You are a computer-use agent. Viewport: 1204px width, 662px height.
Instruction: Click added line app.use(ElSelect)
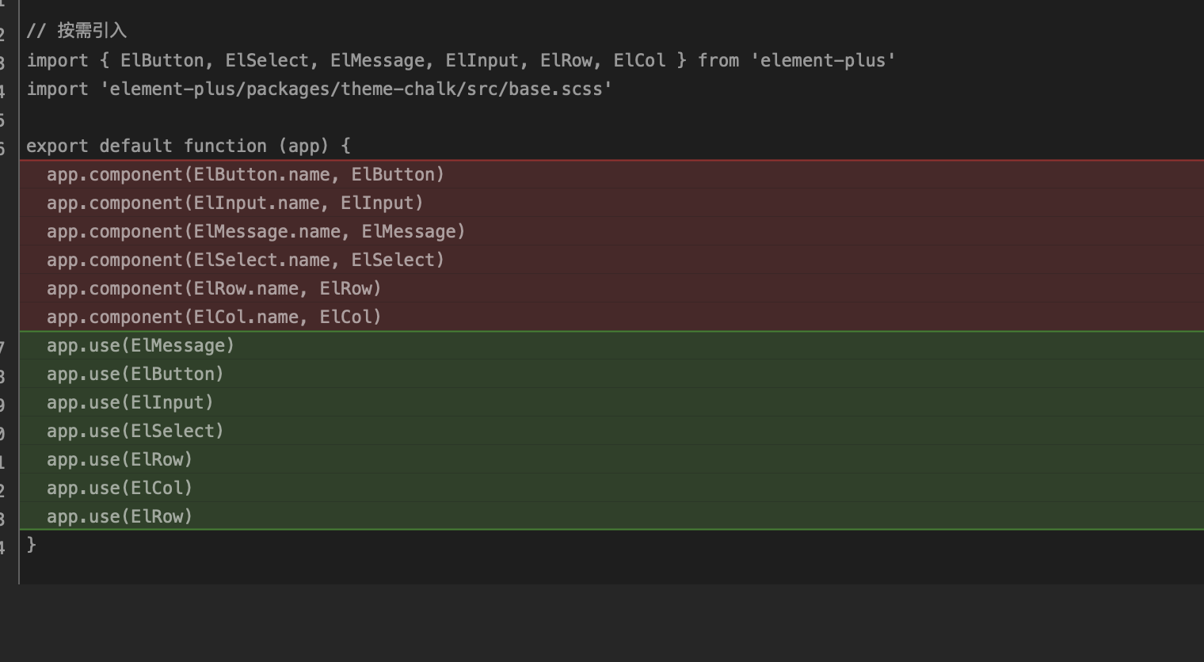[x=135, y=432]
